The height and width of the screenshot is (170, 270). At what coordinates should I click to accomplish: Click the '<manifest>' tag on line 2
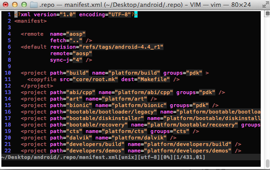click(31, 21)
